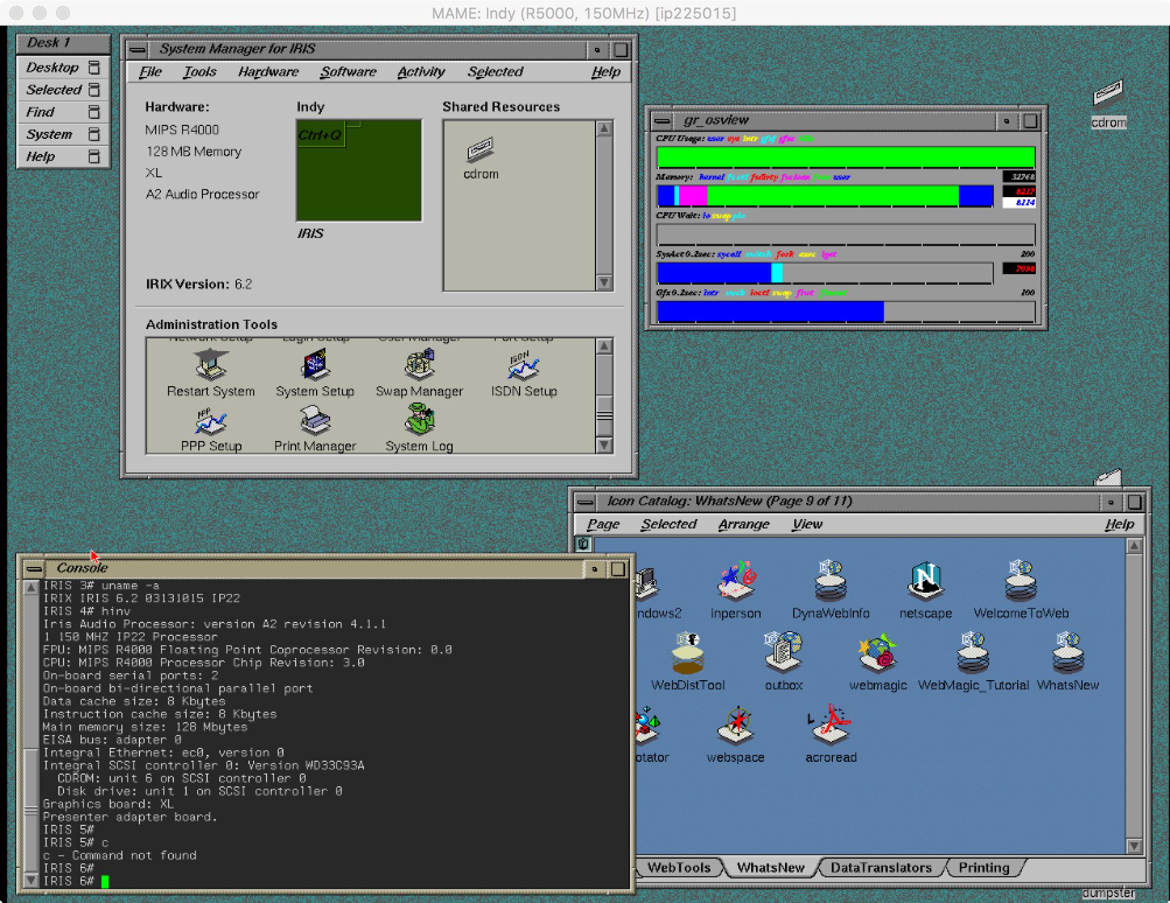Click the Console prompt input cursor

coord(105,881)
